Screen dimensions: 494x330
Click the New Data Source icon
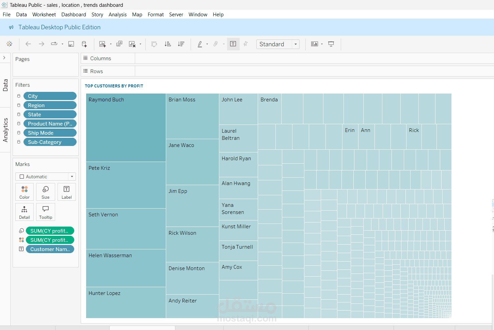[x=84, y=44]
